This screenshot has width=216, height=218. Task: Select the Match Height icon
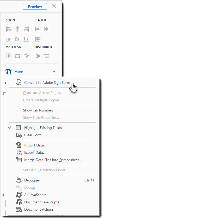17,56
